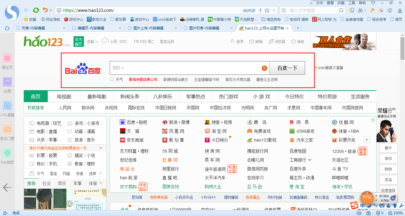The height and width of the screenshot is (216, 405).
Task: Click the Sogou browser logo
Action: pyautogui.click(x=12, y=13)
